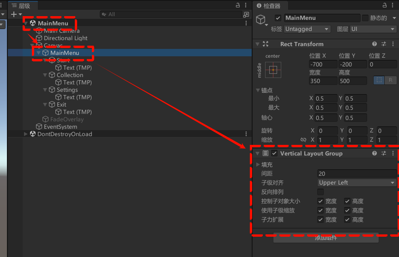Toggle the raw edit mode R button
The image size is (399, 257).
[390, 80]
